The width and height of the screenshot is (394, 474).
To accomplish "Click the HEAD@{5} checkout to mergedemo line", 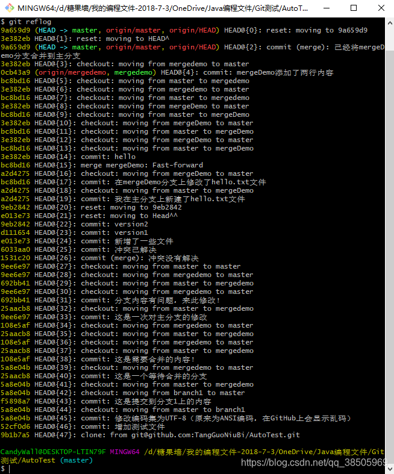I will pos(125,81).
